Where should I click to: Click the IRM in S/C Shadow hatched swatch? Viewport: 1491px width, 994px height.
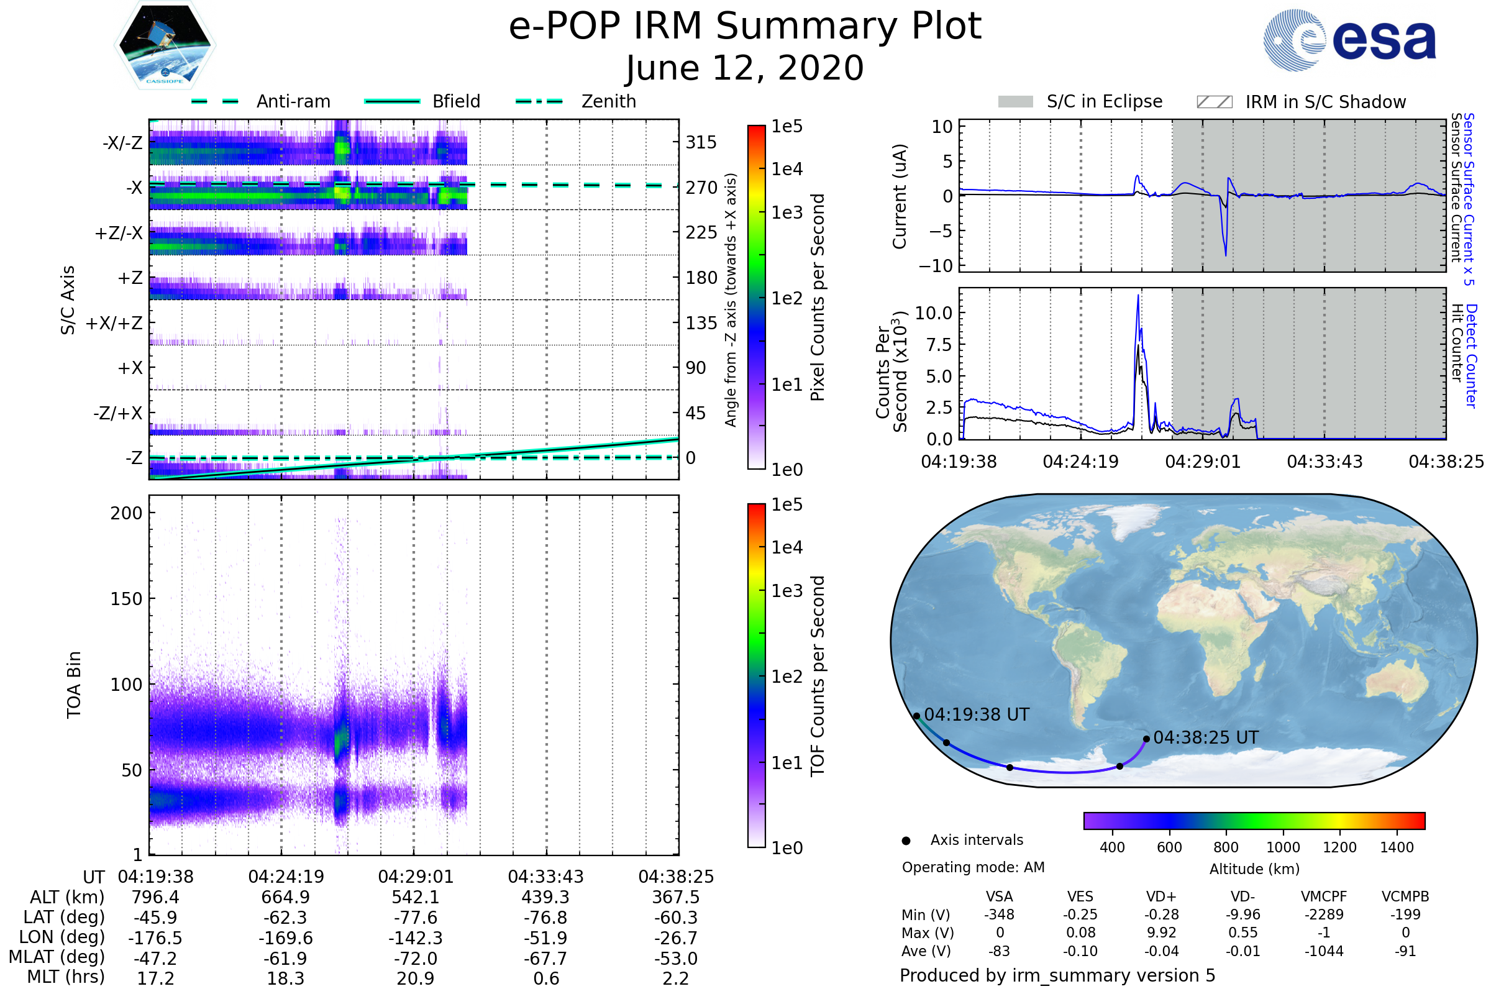(x=1214, y=102)
